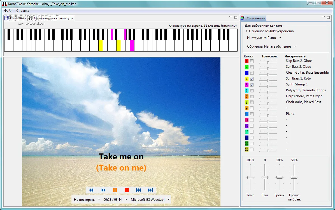The height and width of the screenshot is (210, 335).
Task: Click the blue channel 3 color box
Action: click(x=246, y=73)
